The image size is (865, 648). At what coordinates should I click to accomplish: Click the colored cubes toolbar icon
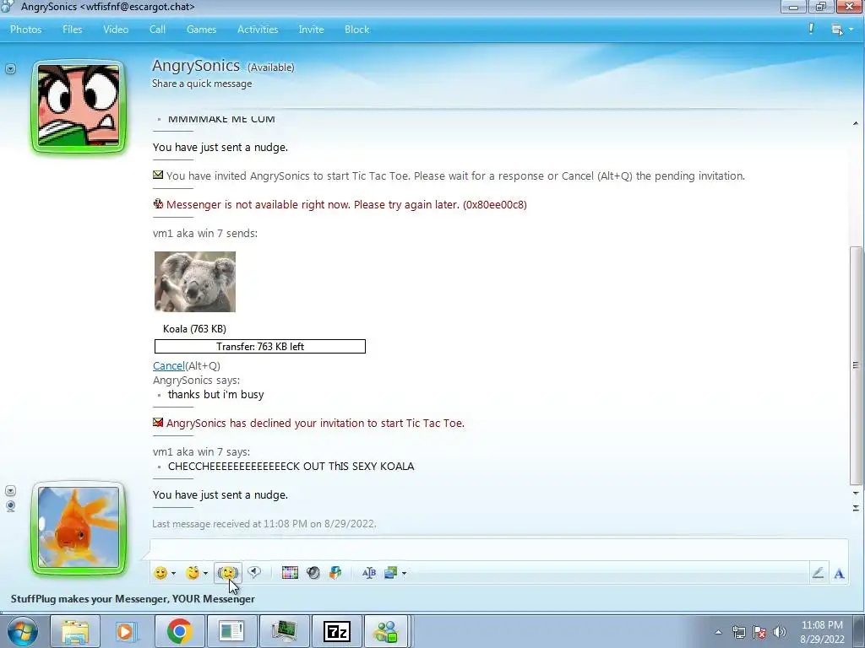pos(335,573)
